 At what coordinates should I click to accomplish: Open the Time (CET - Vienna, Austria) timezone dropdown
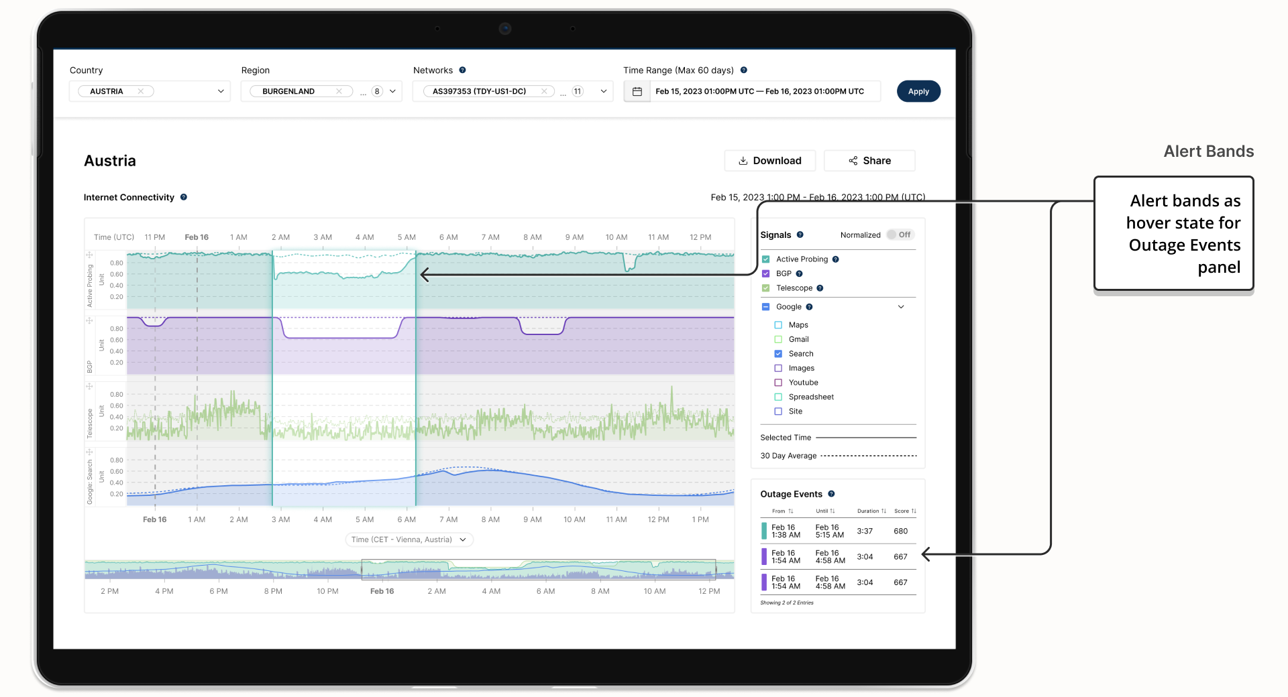tap(409, 540)
